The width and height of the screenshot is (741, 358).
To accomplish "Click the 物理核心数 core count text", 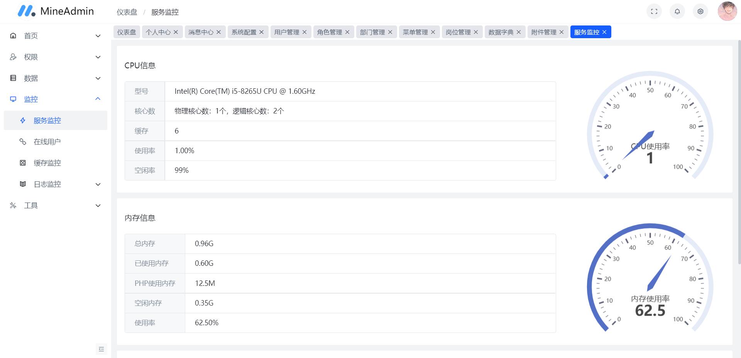I will 229,111.
